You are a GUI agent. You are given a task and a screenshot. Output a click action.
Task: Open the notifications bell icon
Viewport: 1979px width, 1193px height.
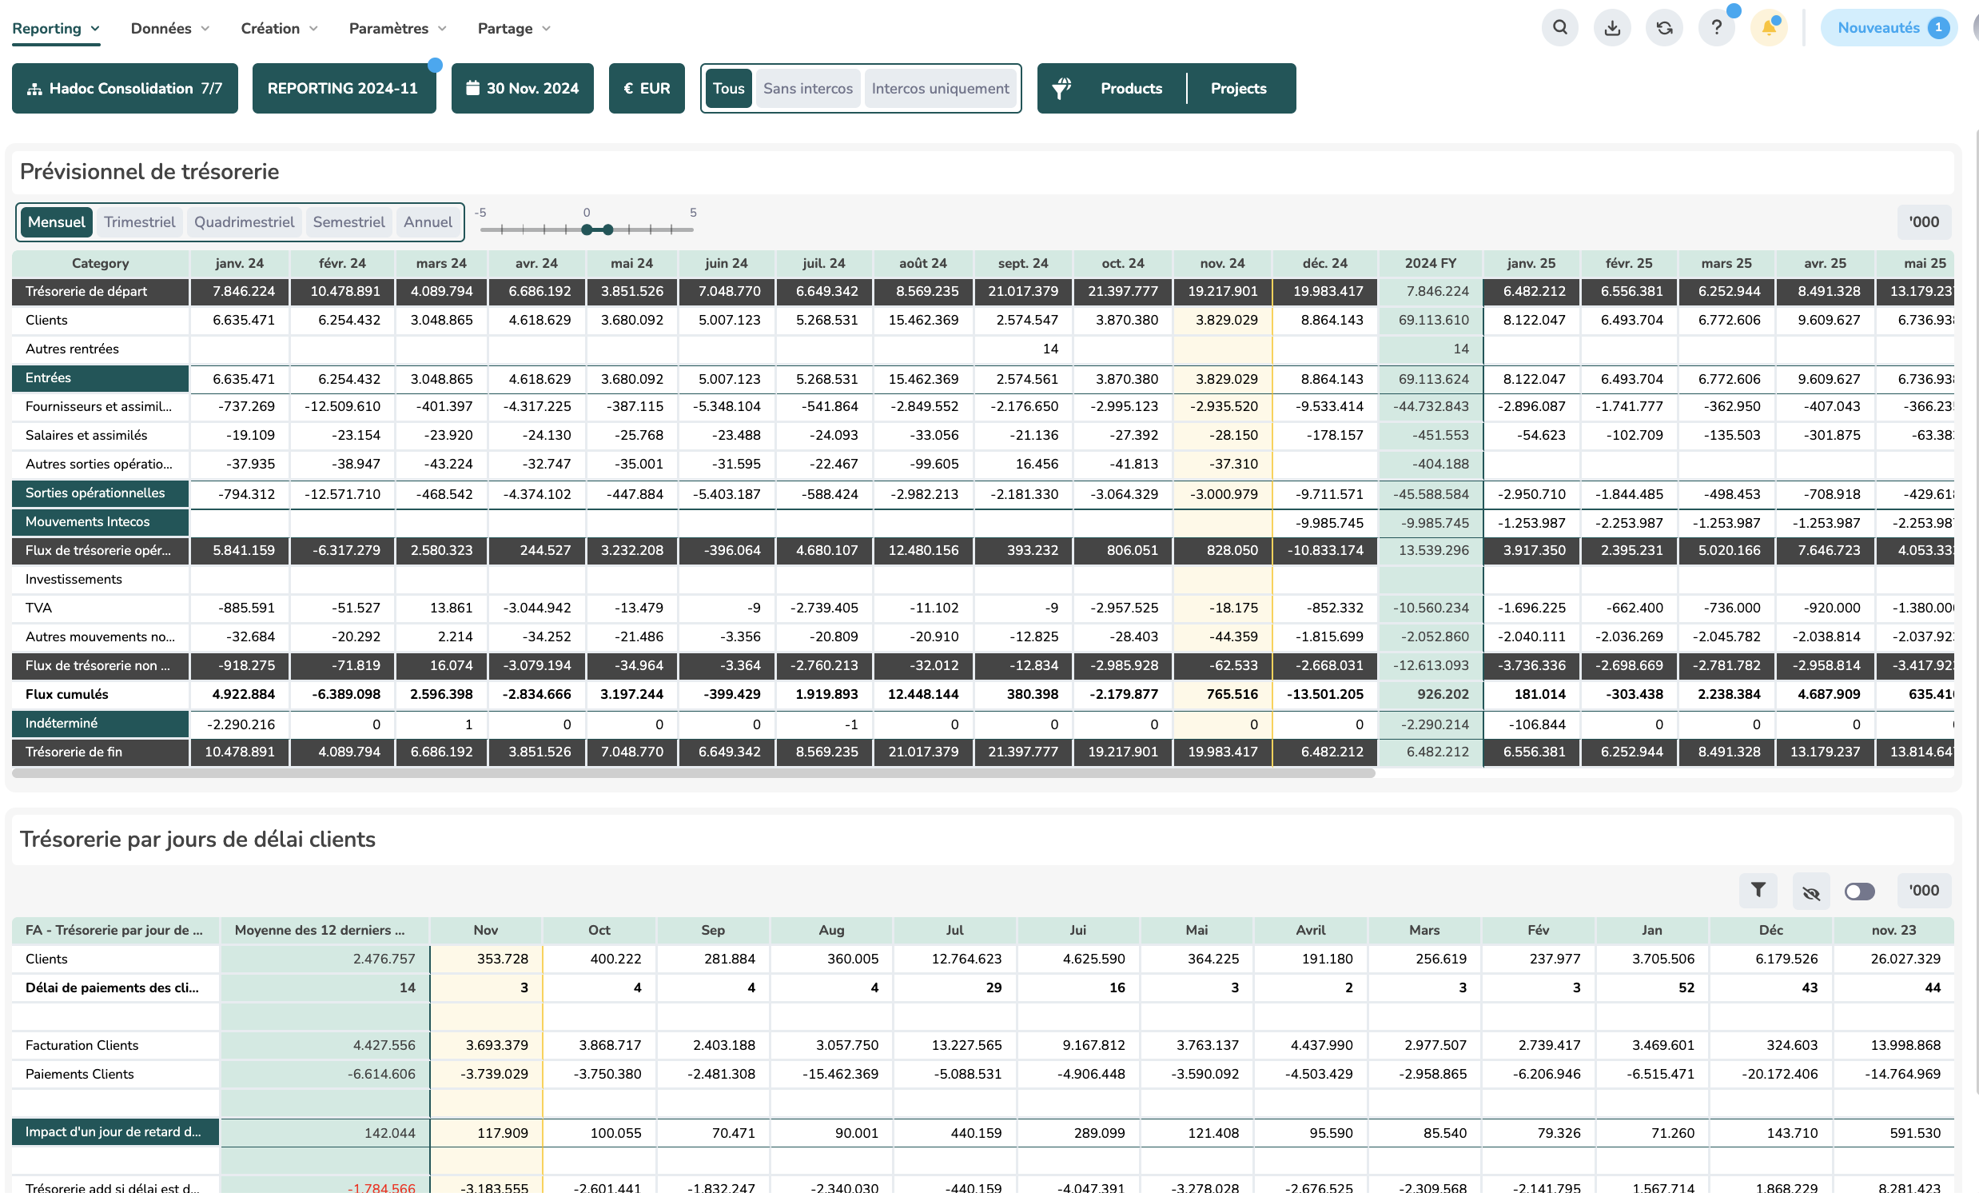(x=1769, y=28)
